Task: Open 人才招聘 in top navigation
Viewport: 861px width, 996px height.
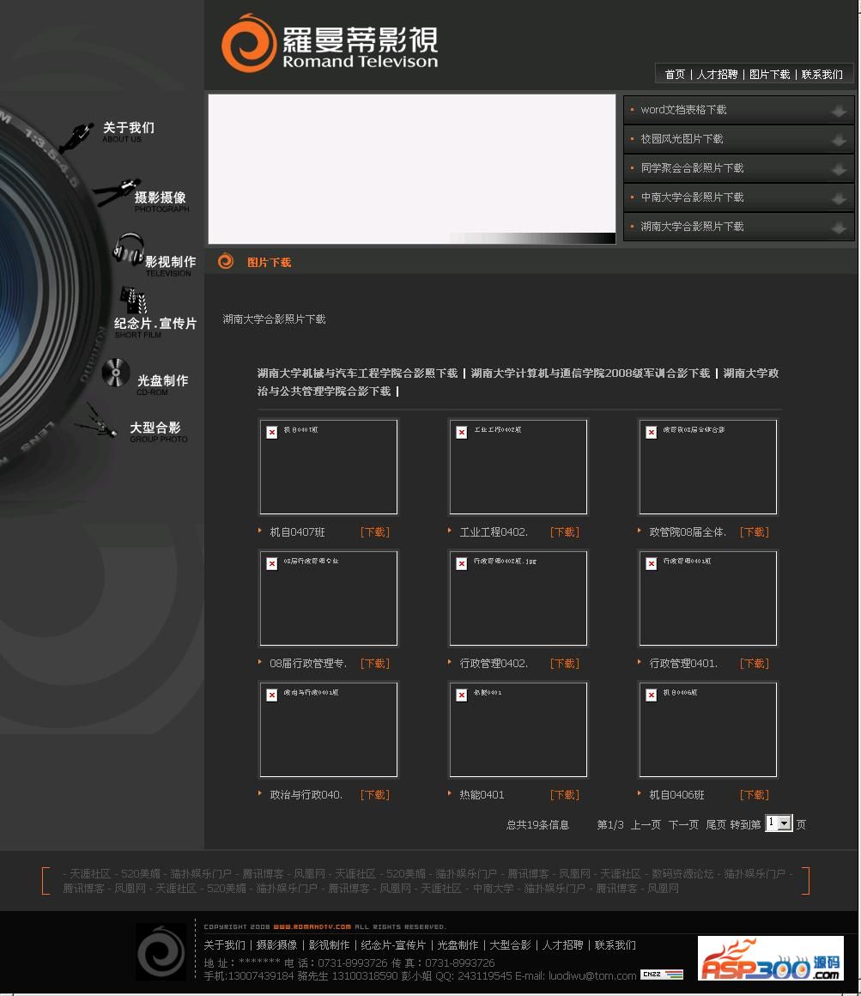Action: tap(717, 75)
